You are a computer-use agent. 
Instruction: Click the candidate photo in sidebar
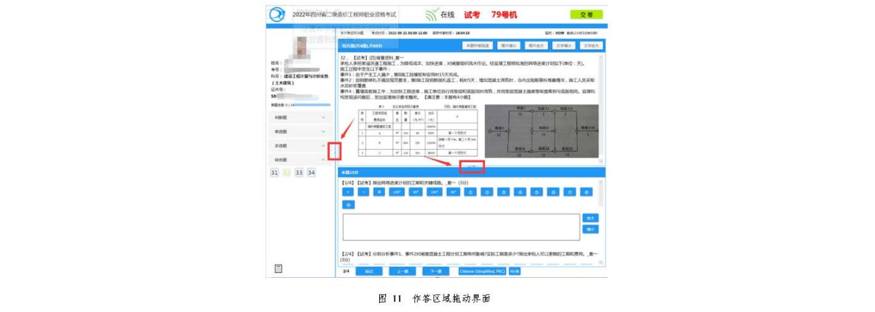pyautogui.click(x=302, y=48)
